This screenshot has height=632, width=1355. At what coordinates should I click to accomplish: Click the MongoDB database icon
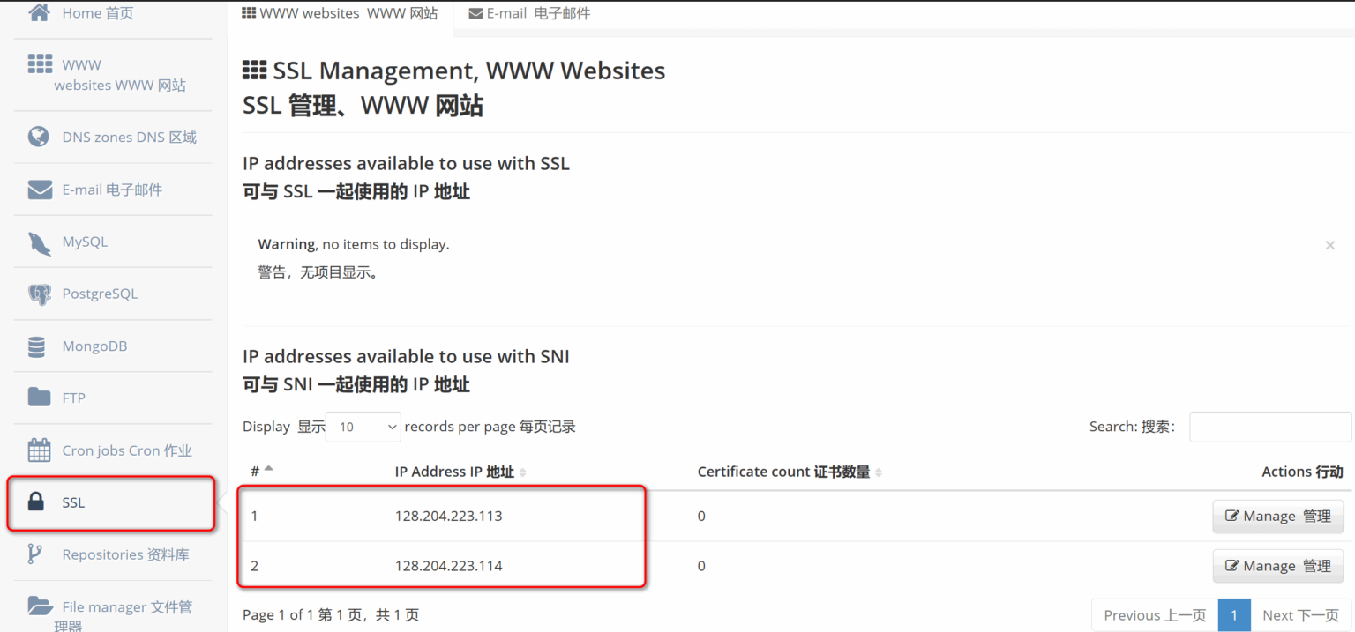[x=39, y=346]
